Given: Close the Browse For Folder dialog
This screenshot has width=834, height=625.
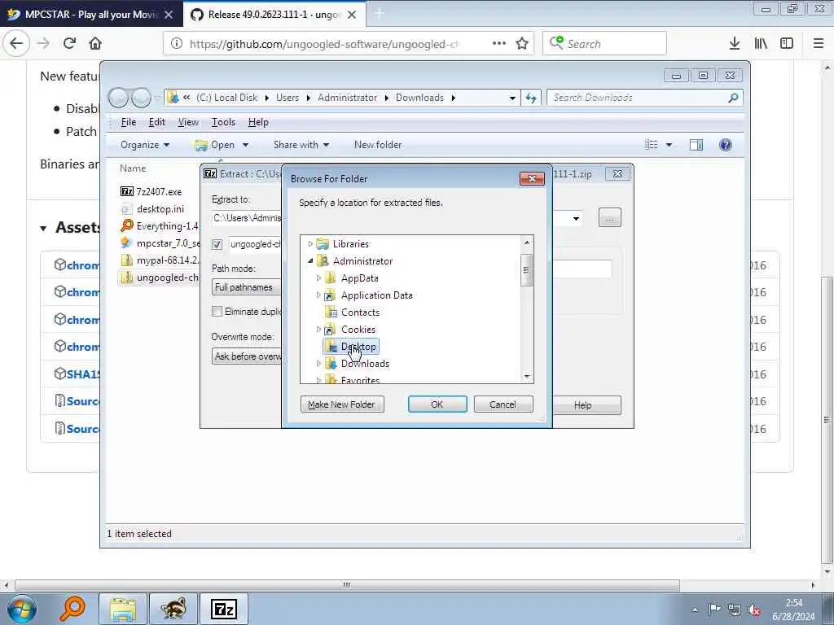Looking at the screenshot, I should tap(532, 178).
